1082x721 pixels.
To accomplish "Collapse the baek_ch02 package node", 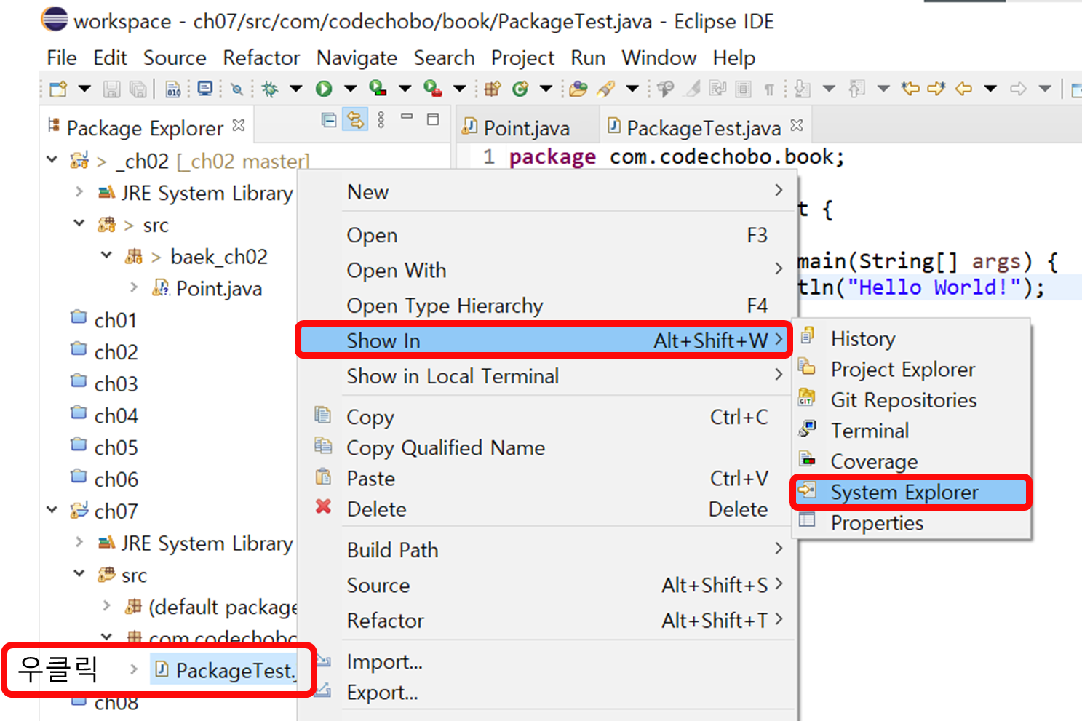I will 106,255.
